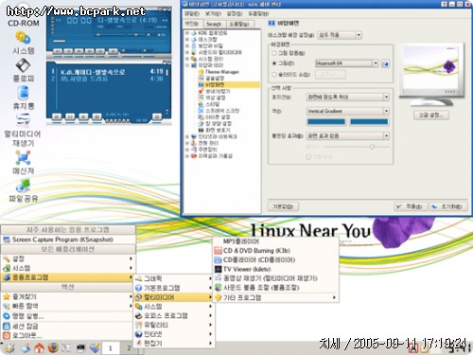473x355 pixels.
Task: Switch to virtual desktop 2 in the pager
Action: click(x=129, y=348)
